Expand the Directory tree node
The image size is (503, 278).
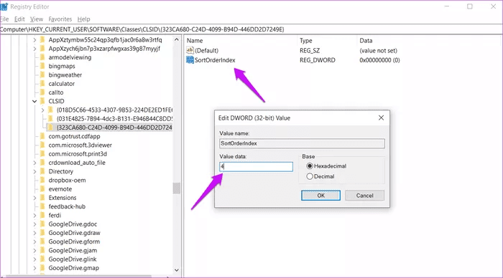pyautogui.click(x=34, y=171)
